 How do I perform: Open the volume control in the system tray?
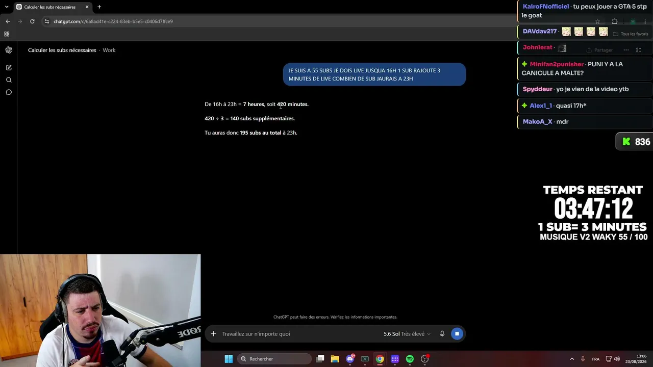point(617,359)
